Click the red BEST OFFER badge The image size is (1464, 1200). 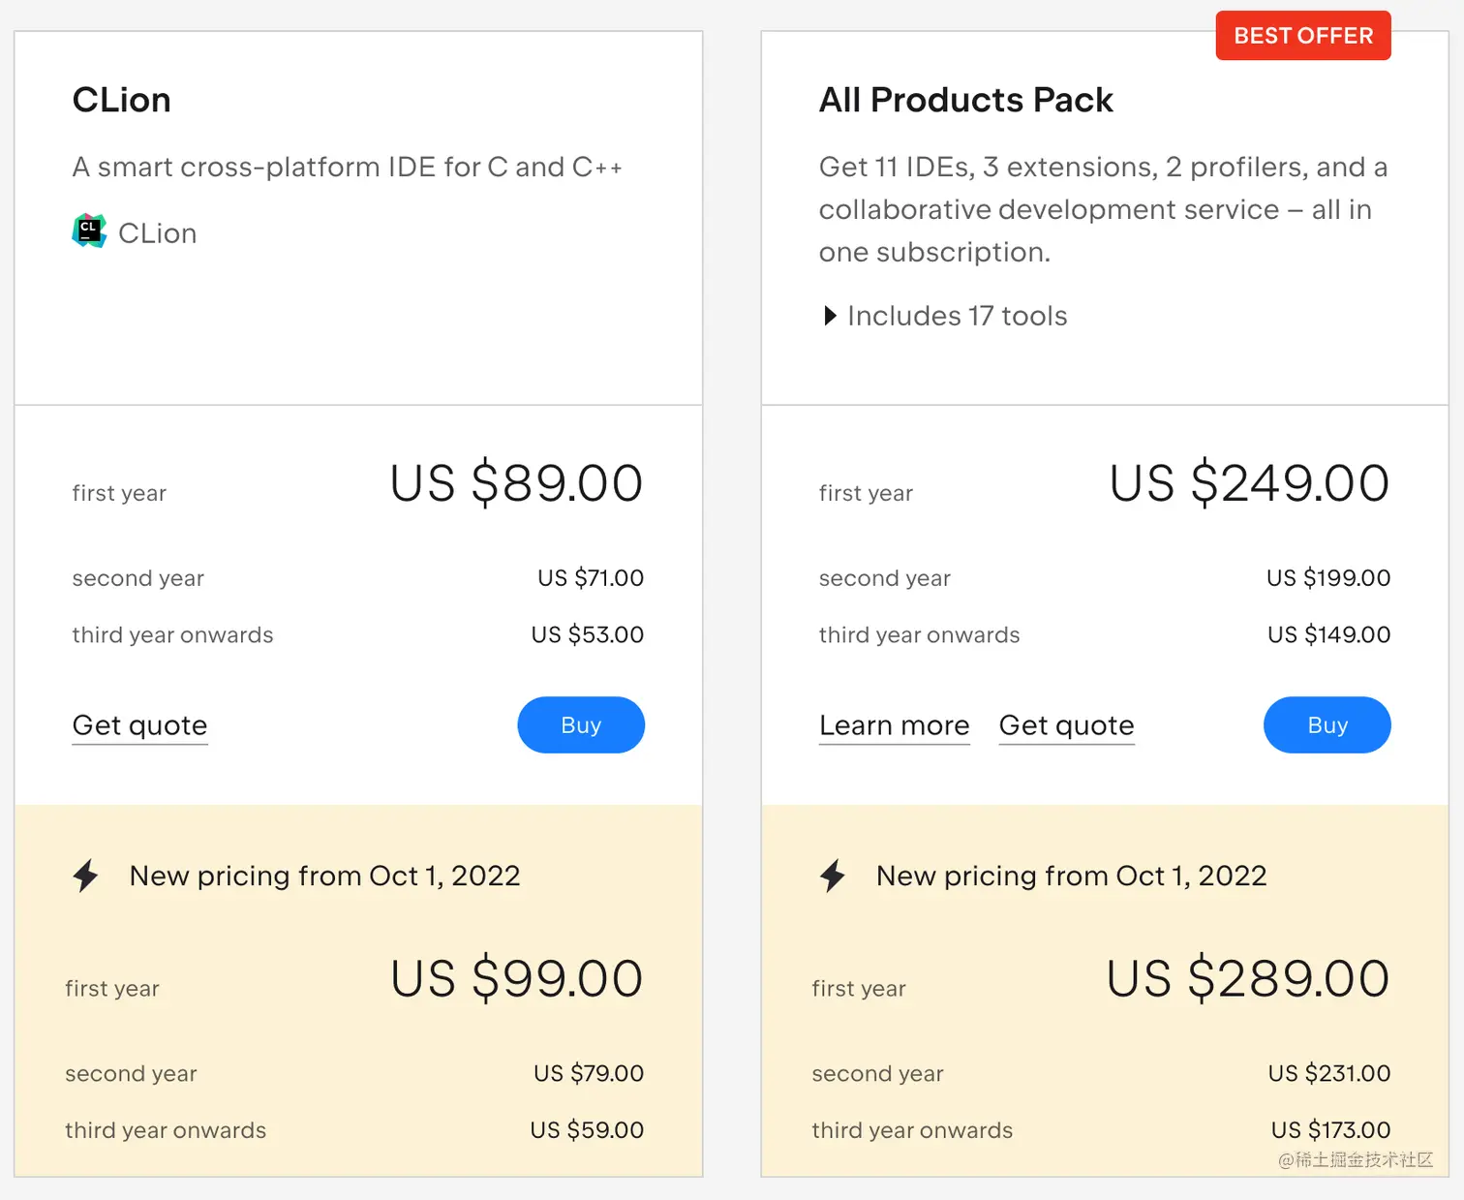pyautogui.click(x=1302, y=36)
